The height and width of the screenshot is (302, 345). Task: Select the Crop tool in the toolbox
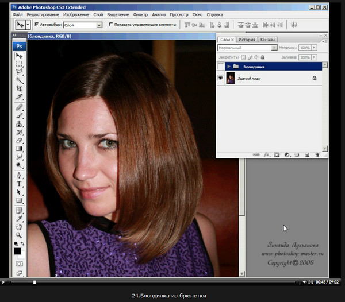(x=20, y=90)
